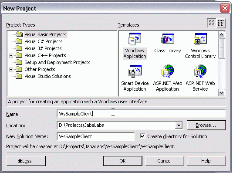Switch templates to large icons view

[212, 23]
